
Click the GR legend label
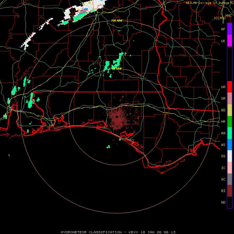coord(223,99)
